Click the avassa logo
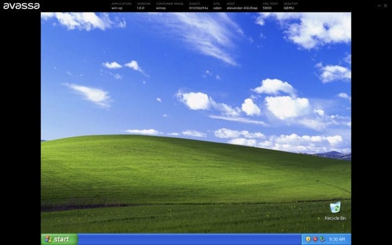Viewport: 392px width, 245px height. pos(22,6)
